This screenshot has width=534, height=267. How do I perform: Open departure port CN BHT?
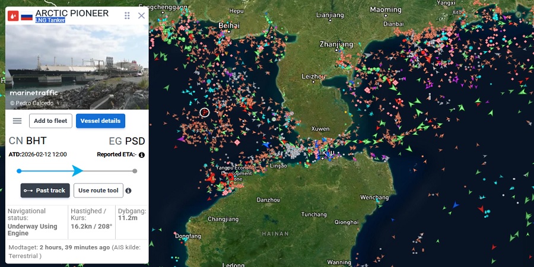pyautogui.click(x=28, y=141)
